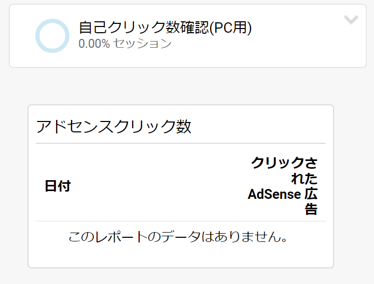Click the light blue segment donut icon
Screen dimensions: 374x284
(52, 36)
